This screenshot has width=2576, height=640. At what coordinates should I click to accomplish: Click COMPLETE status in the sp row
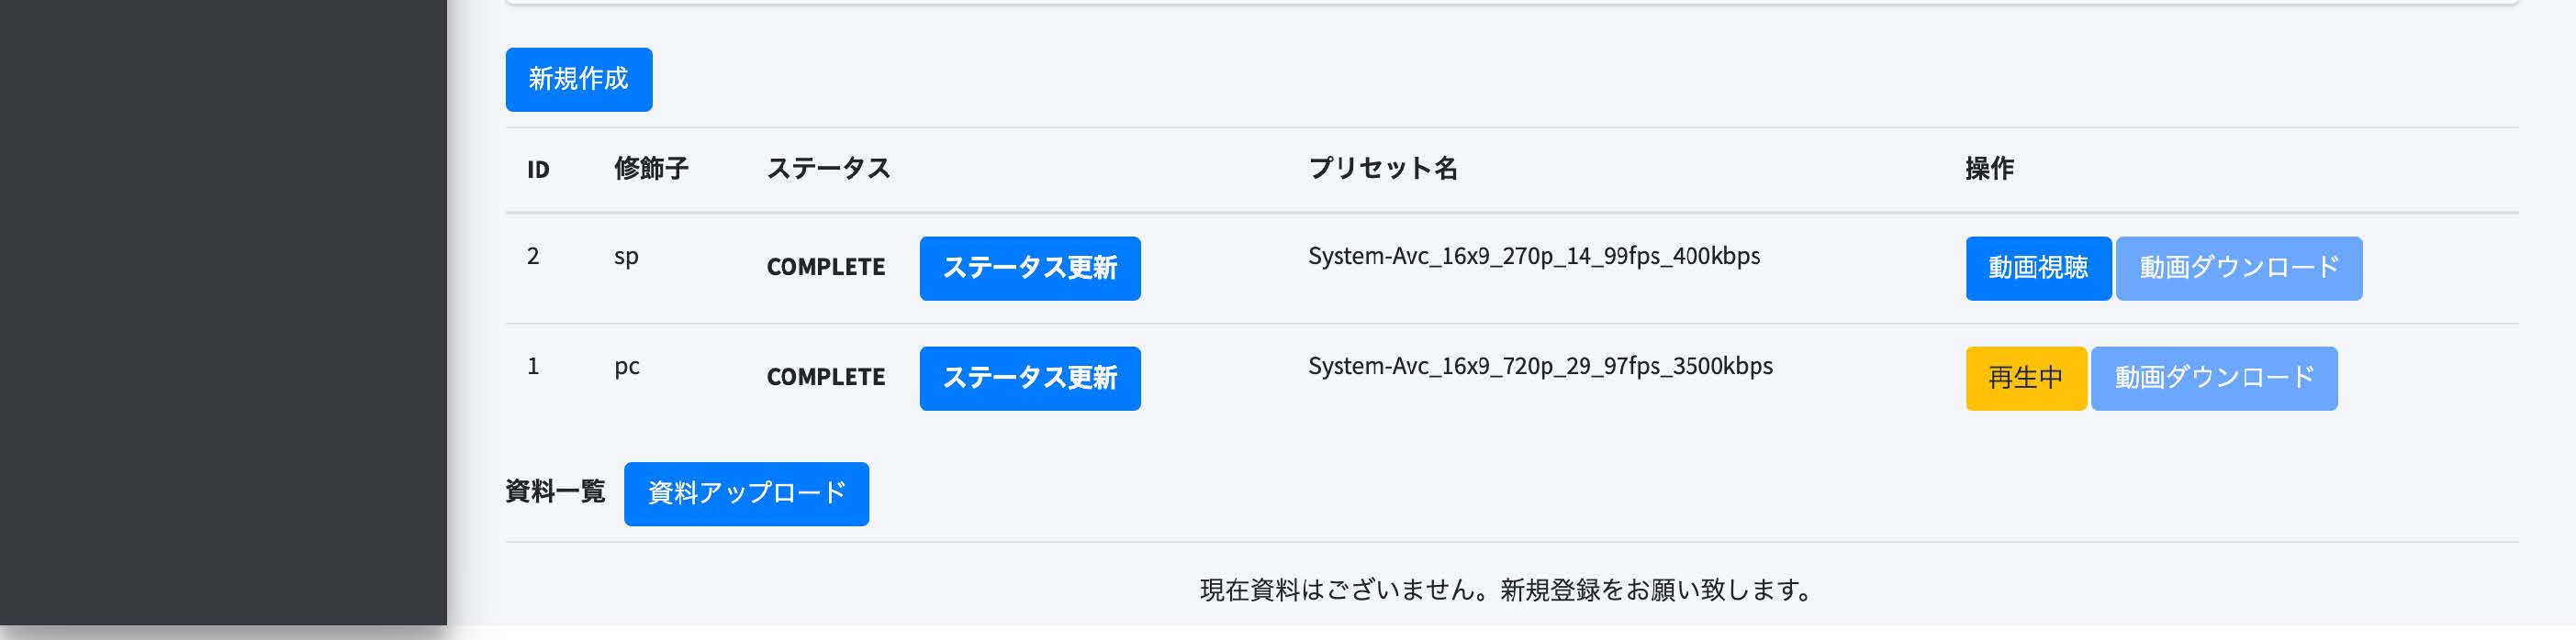[825, 268]
